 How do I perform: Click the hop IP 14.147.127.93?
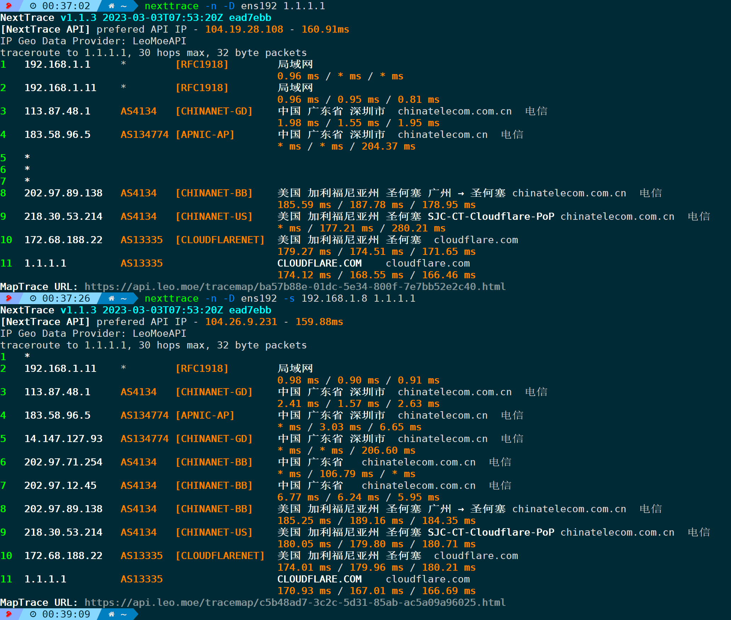tap(63, 439)
